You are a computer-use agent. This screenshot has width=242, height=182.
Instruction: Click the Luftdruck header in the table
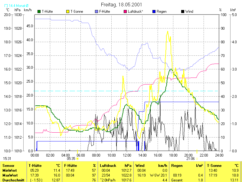coord(108,166)
